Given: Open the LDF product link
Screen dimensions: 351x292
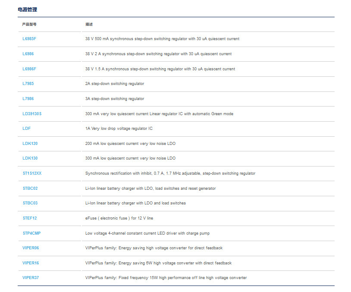Looking at the screenshot, I should pyautogui.click(x=26, y=128).
